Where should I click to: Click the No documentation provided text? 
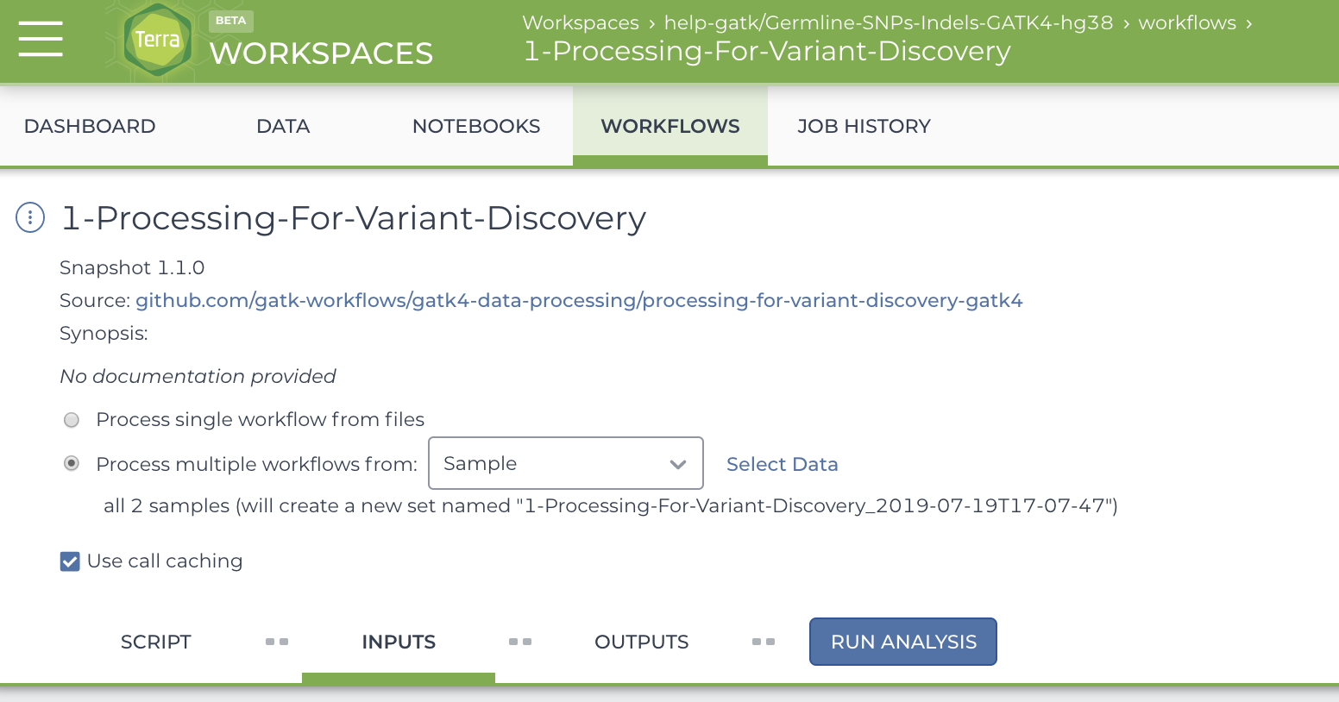(198, 376)
